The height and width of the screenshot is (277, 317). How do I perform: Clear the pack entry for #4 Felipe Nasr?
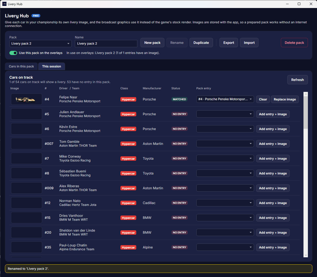(x=263, y=99)
